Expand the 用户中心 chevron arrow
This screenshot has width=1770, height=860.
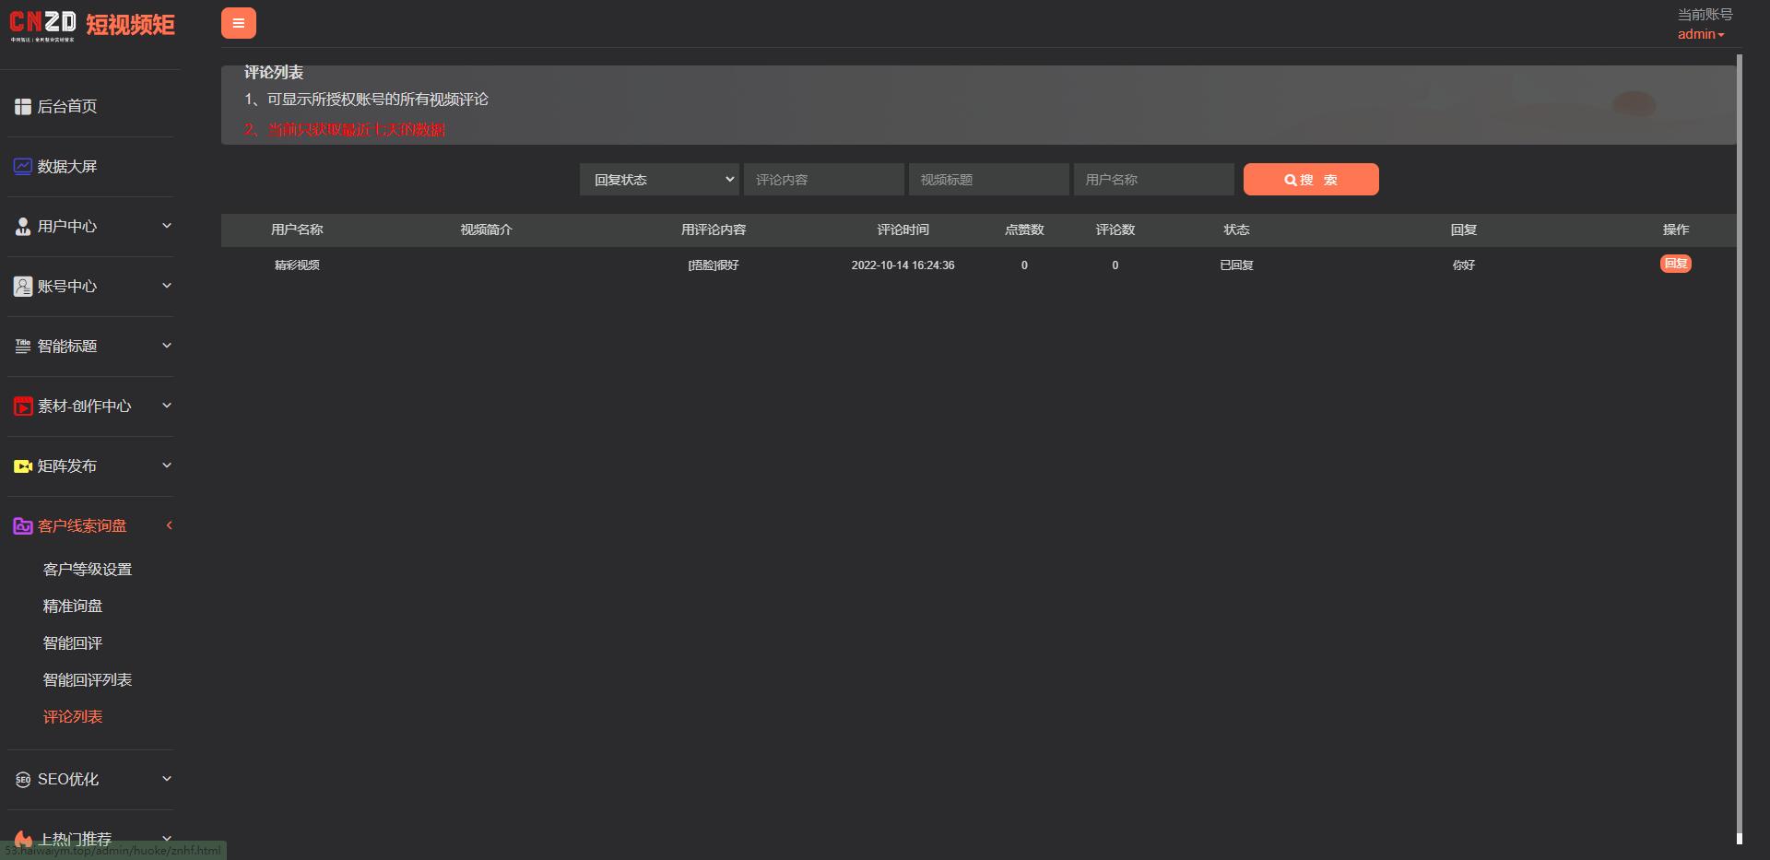pyautogui.click(x=167, y=226)
